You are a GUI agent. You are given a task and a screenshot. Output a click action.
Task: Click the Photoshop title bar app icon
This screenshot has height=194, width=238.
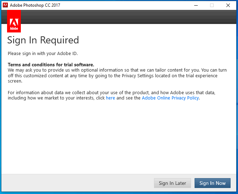[x=5, y=5]
